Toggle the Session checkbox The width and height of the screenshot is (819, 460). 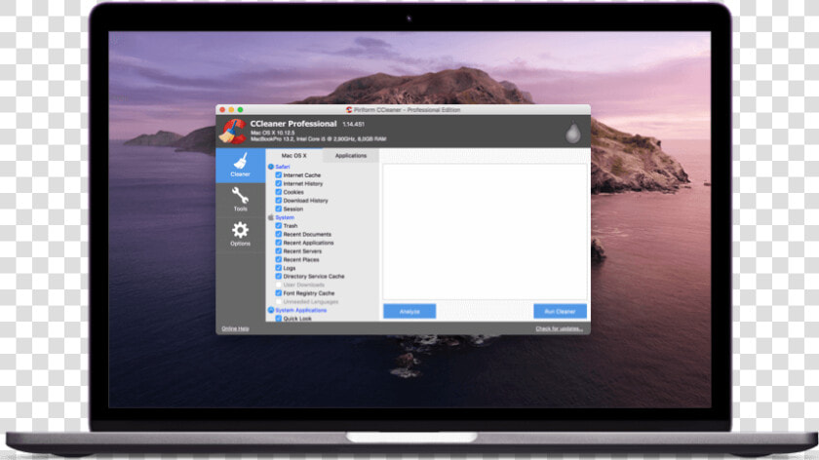point(279,209)
